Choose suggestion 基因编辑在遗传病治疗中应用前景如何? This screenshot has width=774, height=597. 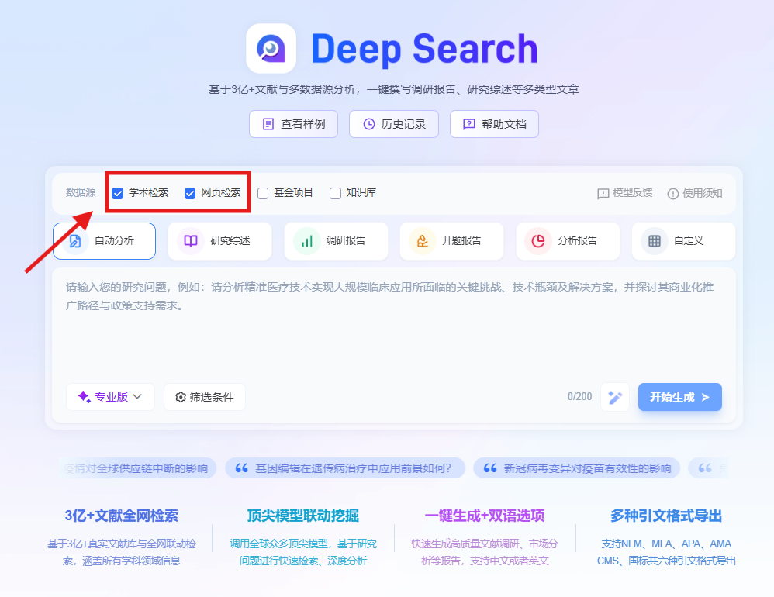click(345, 468)
